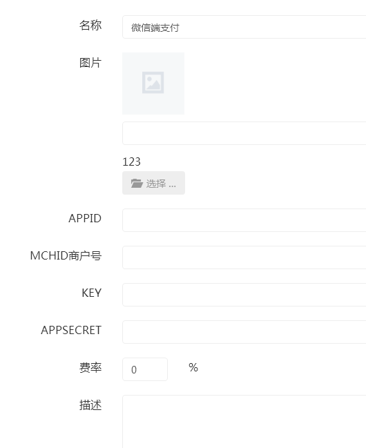Image resolution: width=366 pixels, height=448 pixels.
Task: Click the APPSECRET label text
Action: tap(71, 330)
